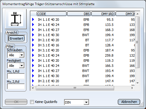Click the DMY1RD column header

click(x=103, y=14)
